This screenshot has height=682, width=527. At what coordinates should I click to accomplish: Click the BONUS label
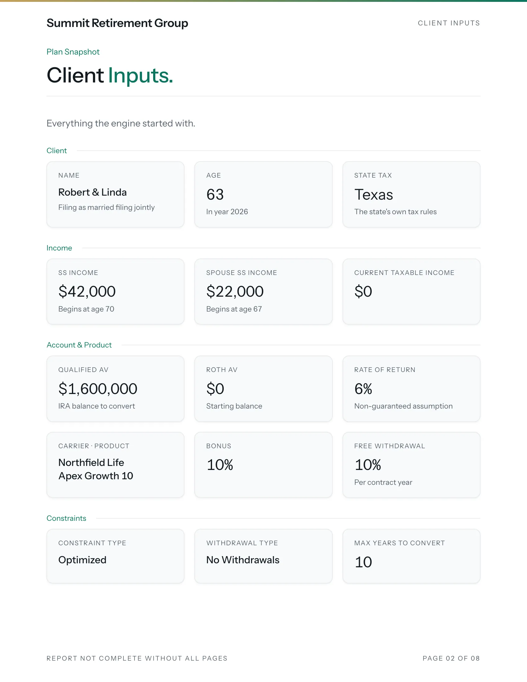(219, 446)
